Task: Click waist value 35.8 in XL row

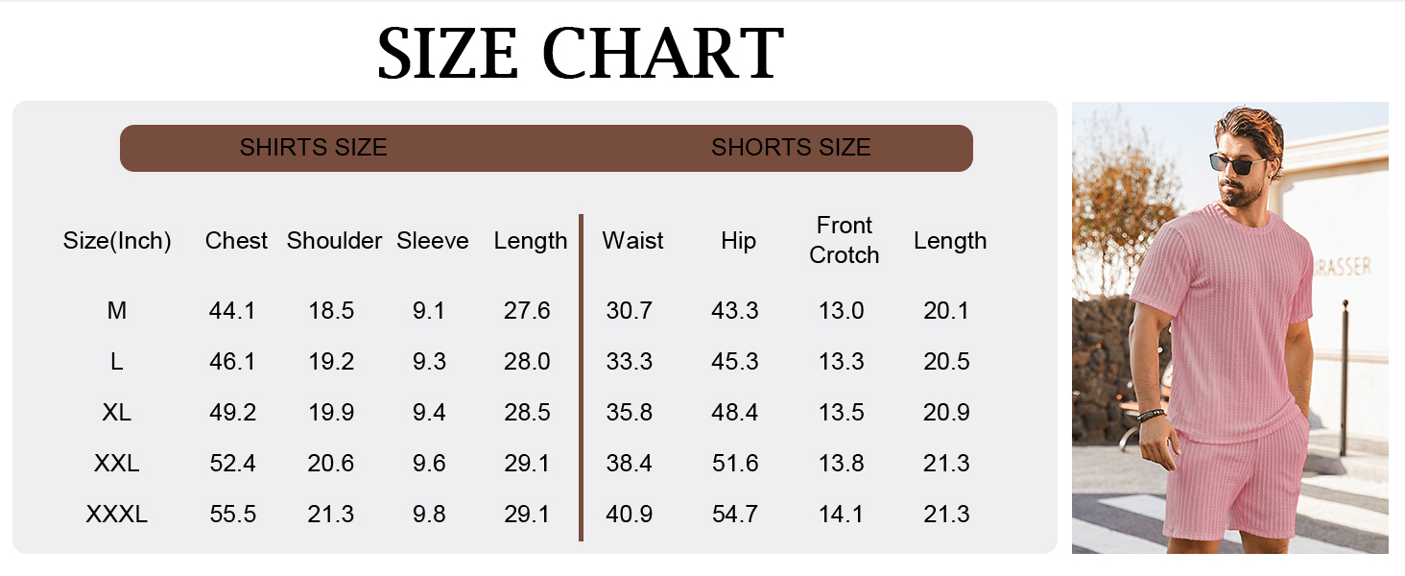Action: click(x=630, y=413)
